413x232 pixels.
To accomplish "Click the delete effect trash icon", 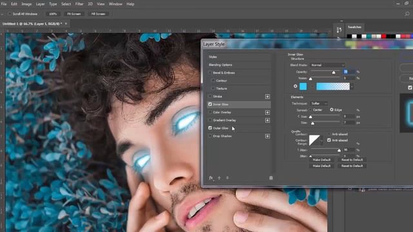I will pos(271,178).
